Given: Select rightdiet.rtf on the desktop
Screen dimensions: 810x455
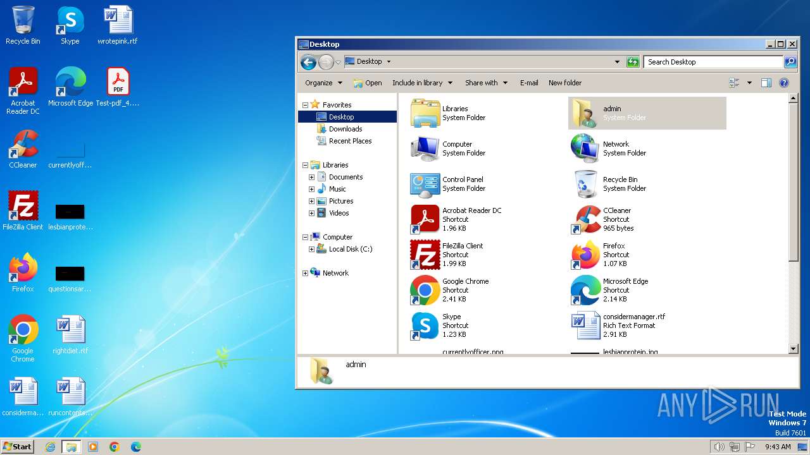Looking at the screenshot, I should pyautogui.click(x=70, y=335).
